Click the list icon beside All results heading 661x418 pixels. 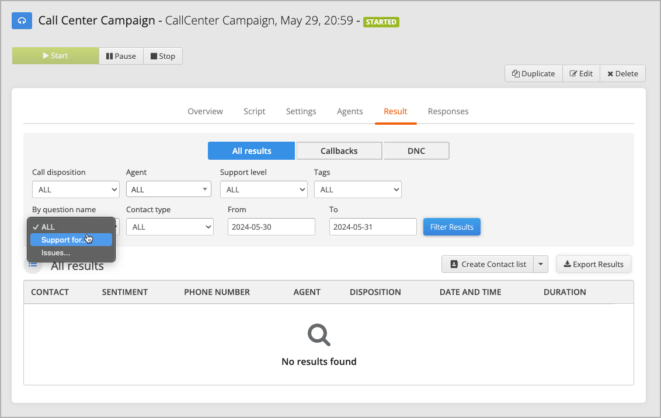click(33, 264)
